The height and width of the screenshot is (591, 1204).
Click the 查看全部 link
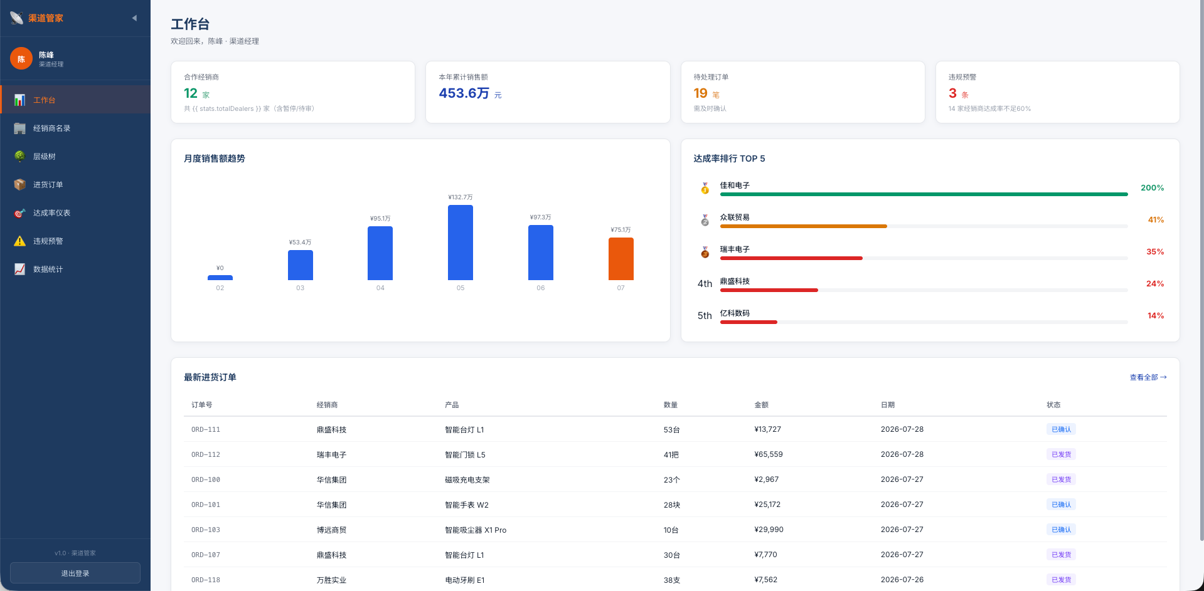(x=1148, y=377)
